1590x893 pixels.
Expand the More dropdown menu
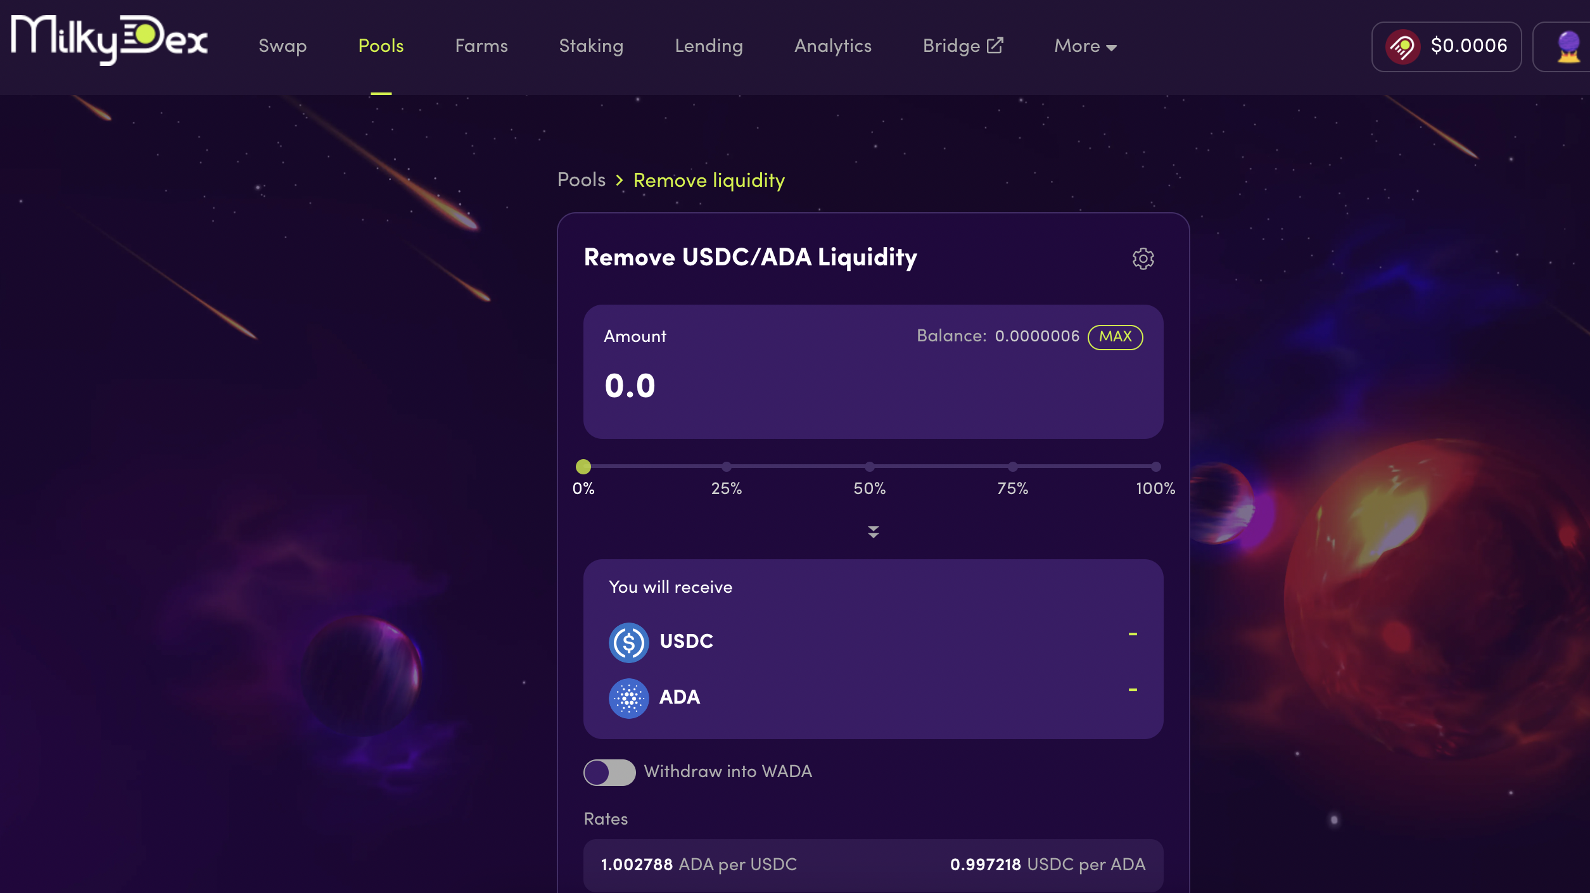point(1085,46)
